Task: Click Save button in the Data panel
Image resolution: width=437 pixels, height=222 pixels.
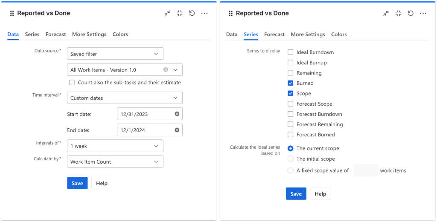Action: point(77,183)
